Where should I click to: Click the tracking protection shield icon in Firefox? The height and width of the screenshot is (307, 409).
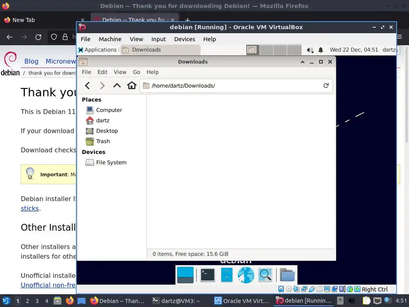pyautogui.click(x=54, y=37)
